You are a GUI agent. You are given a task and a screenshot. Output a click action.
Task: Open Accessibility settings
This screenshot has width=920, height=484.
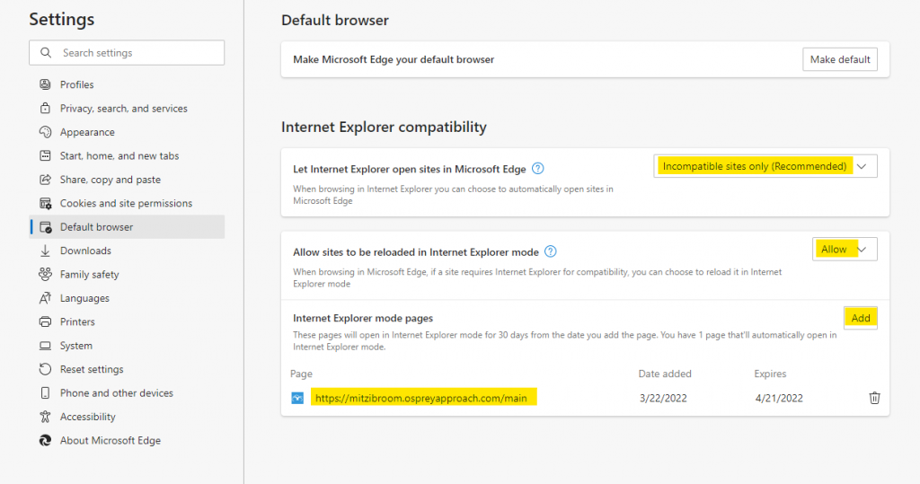coord(127,417)
